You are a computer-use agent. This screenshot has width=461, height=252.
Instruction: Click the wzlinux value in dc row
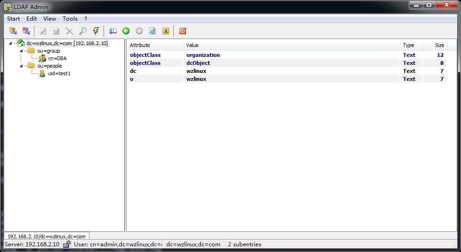(x=196, y=71)
